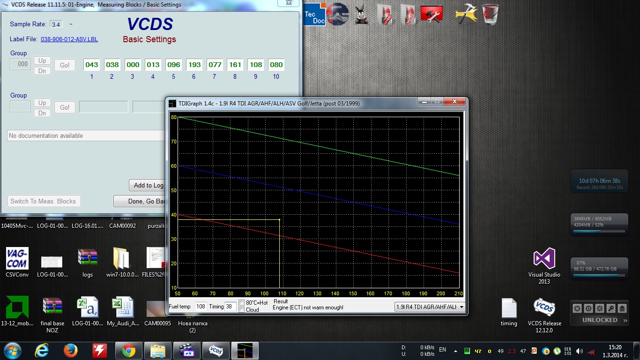640x360 pixels.
Task: Switch to Chrome in the taskbar
Action: click(129, 351)
